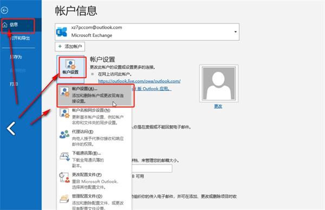
Task: Choose 帐户设置(A)... menu entry
Action: [x=94, y=96]
